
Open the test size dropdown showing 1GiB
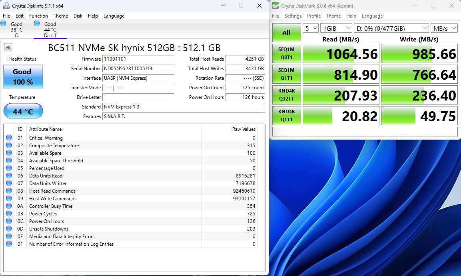click(x=336, y=28)
